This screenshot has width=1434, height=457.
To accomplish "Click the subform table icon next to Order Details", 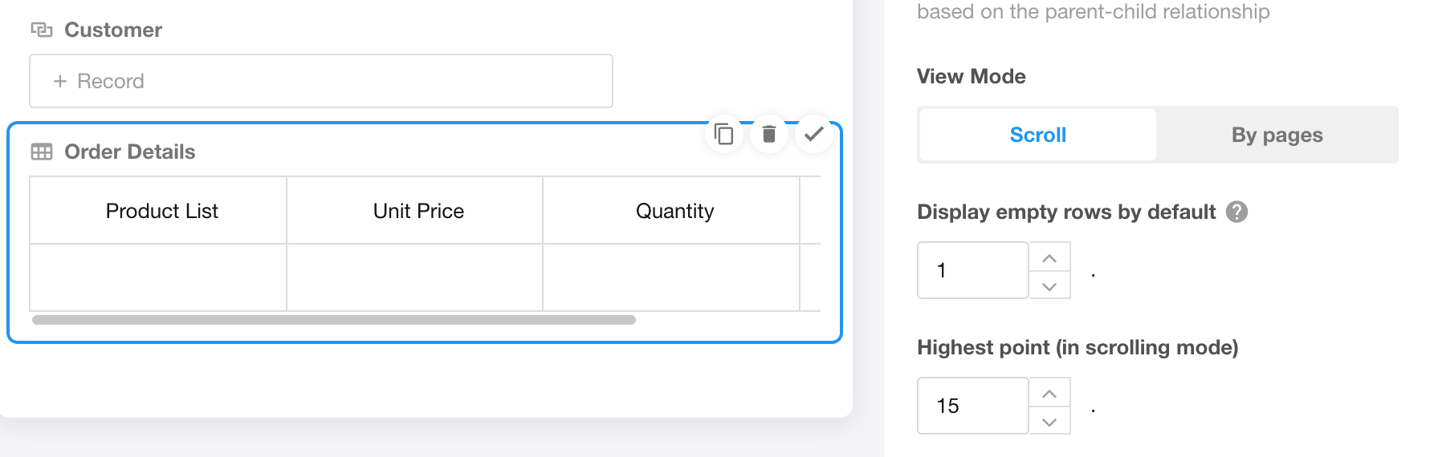I will click(x=42, y=152).
